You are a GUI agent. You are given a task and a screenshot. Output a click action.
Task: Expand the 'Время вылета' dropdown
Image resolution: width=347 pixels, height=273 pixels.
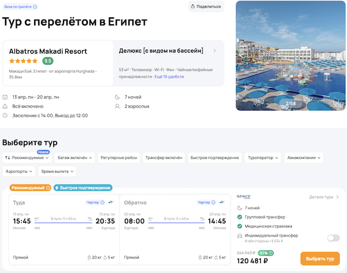click(x=57, y=172)
